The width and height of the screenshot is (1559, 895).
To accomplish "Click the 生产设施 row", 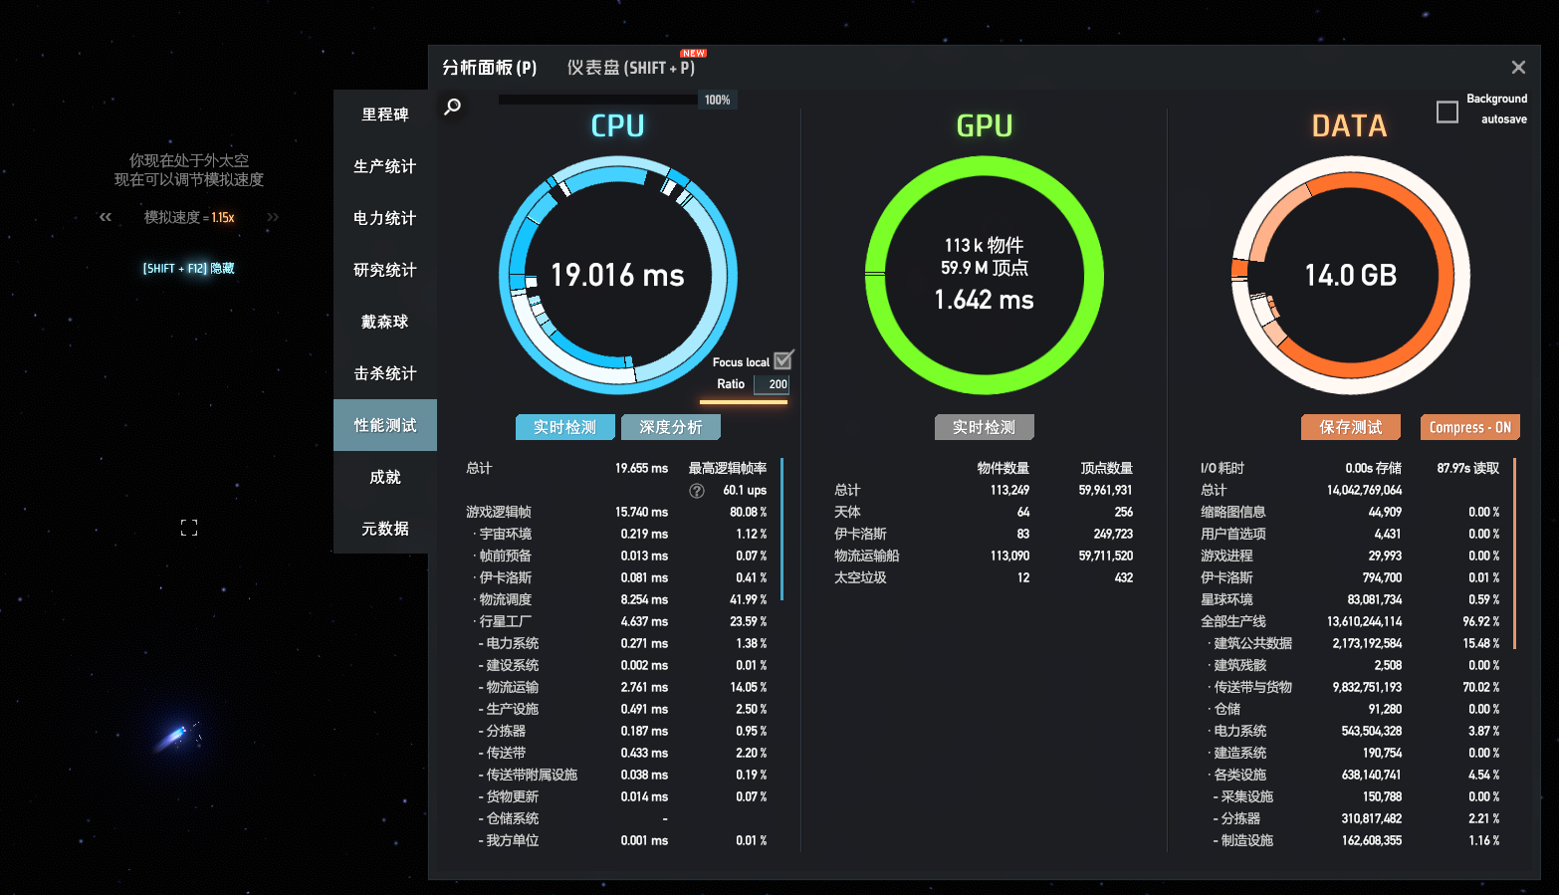I will point(616,709).
